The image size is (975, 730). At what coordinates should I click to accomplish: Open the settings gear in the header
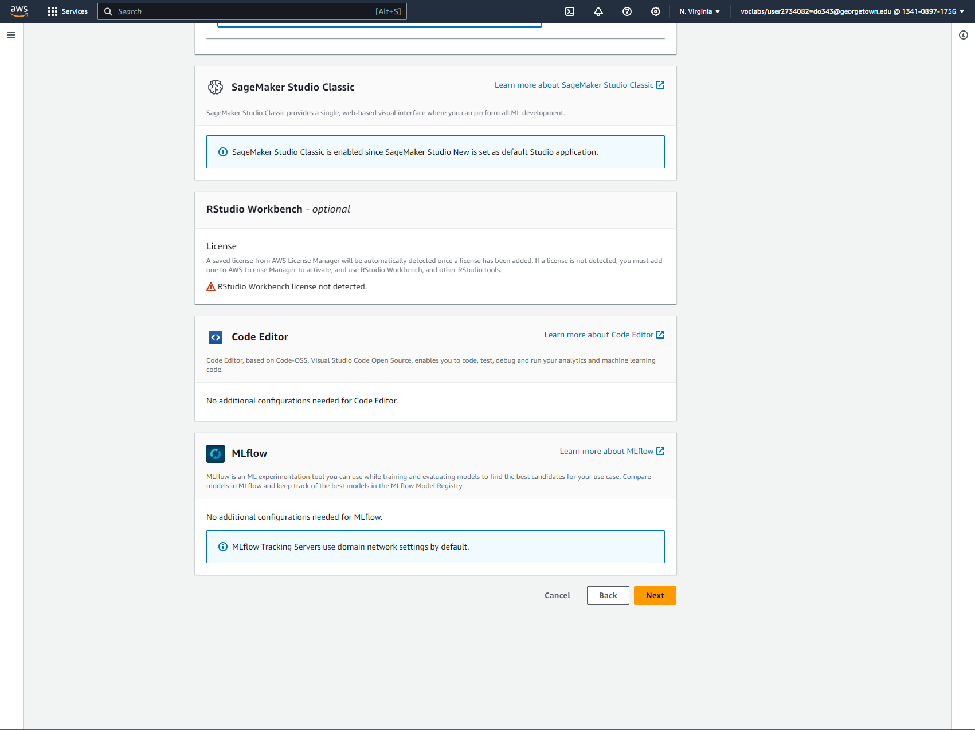(x=656, y=11)
